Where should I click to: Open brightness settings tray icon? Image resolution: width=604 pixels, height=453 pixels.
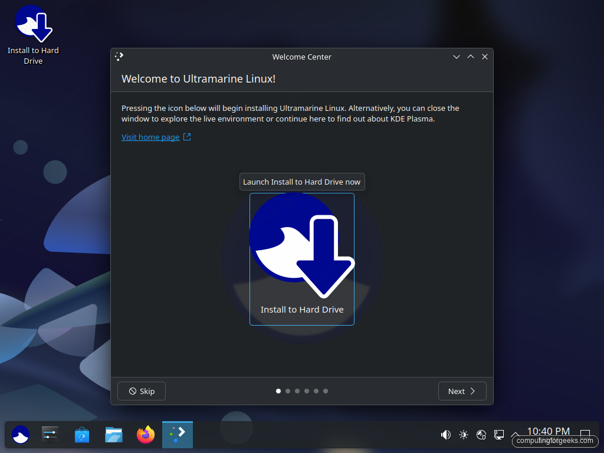click(x=464, y=435)
